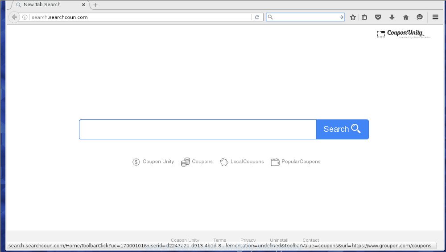Click the blue Search button
Screen dimensions: 446x252
coord(343,129)
